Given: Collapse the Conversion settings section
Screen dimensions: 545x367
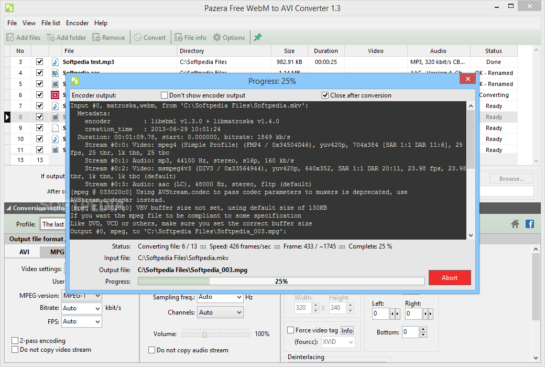Looking at the screenshot, I should (x=9, y=208).
